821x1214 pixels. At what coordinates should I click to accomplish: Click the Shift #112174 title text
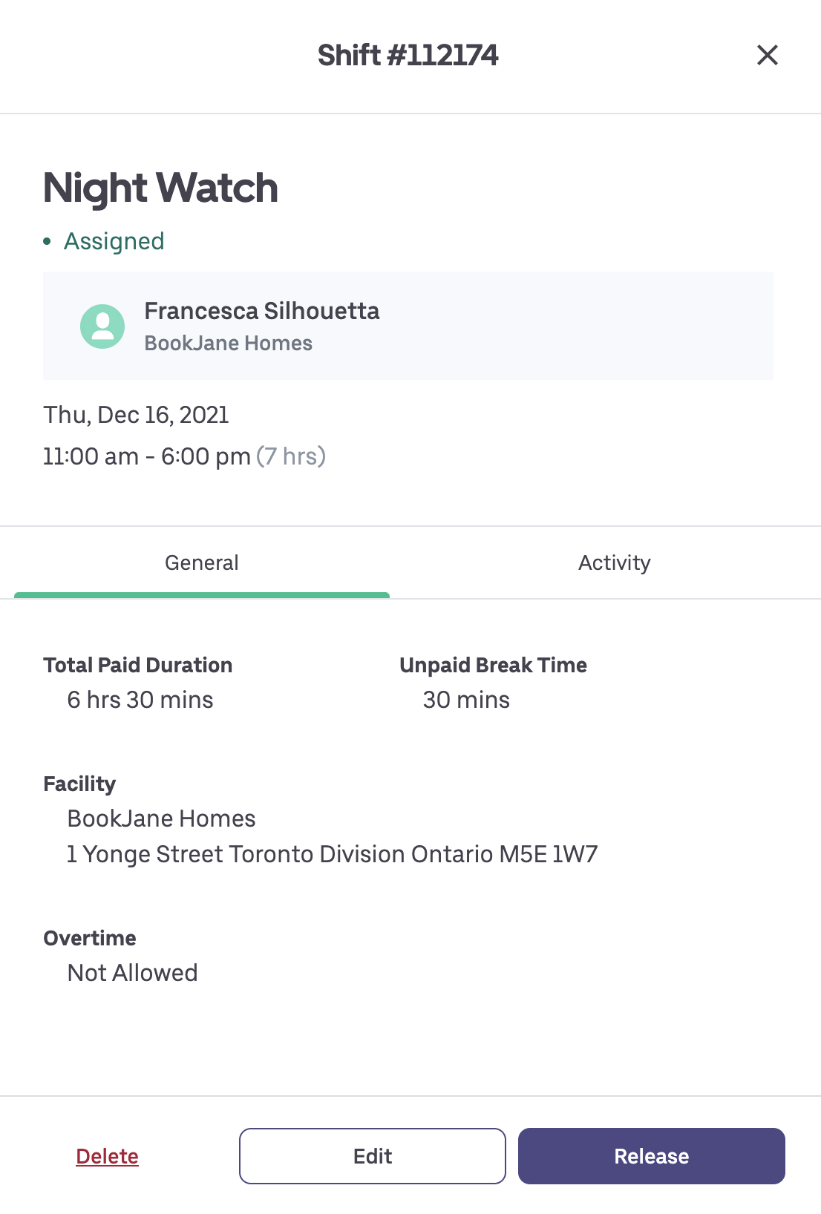408,56
